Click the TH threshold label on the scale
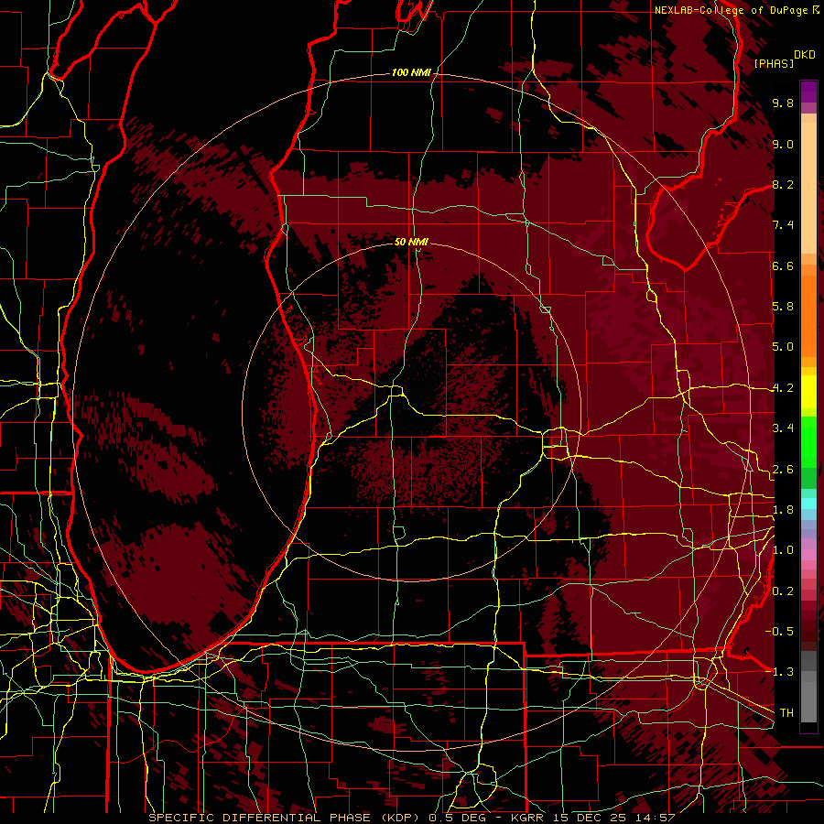Image resolution: width=824 pixels, height=824 pixels. tap(786, 713)
